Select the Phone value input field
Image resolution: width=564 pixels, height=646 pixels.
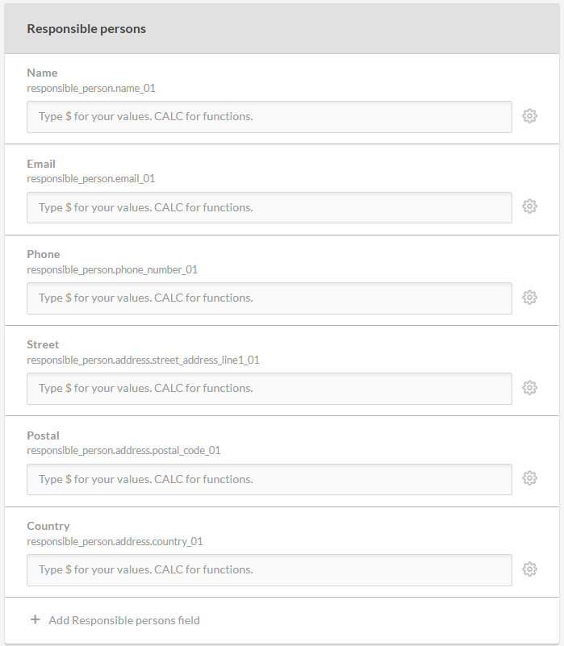point(269,298)
